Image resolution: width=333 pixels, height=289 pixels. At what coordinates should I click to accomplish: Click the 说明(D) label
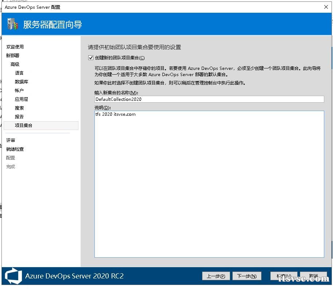coord(102,108)
